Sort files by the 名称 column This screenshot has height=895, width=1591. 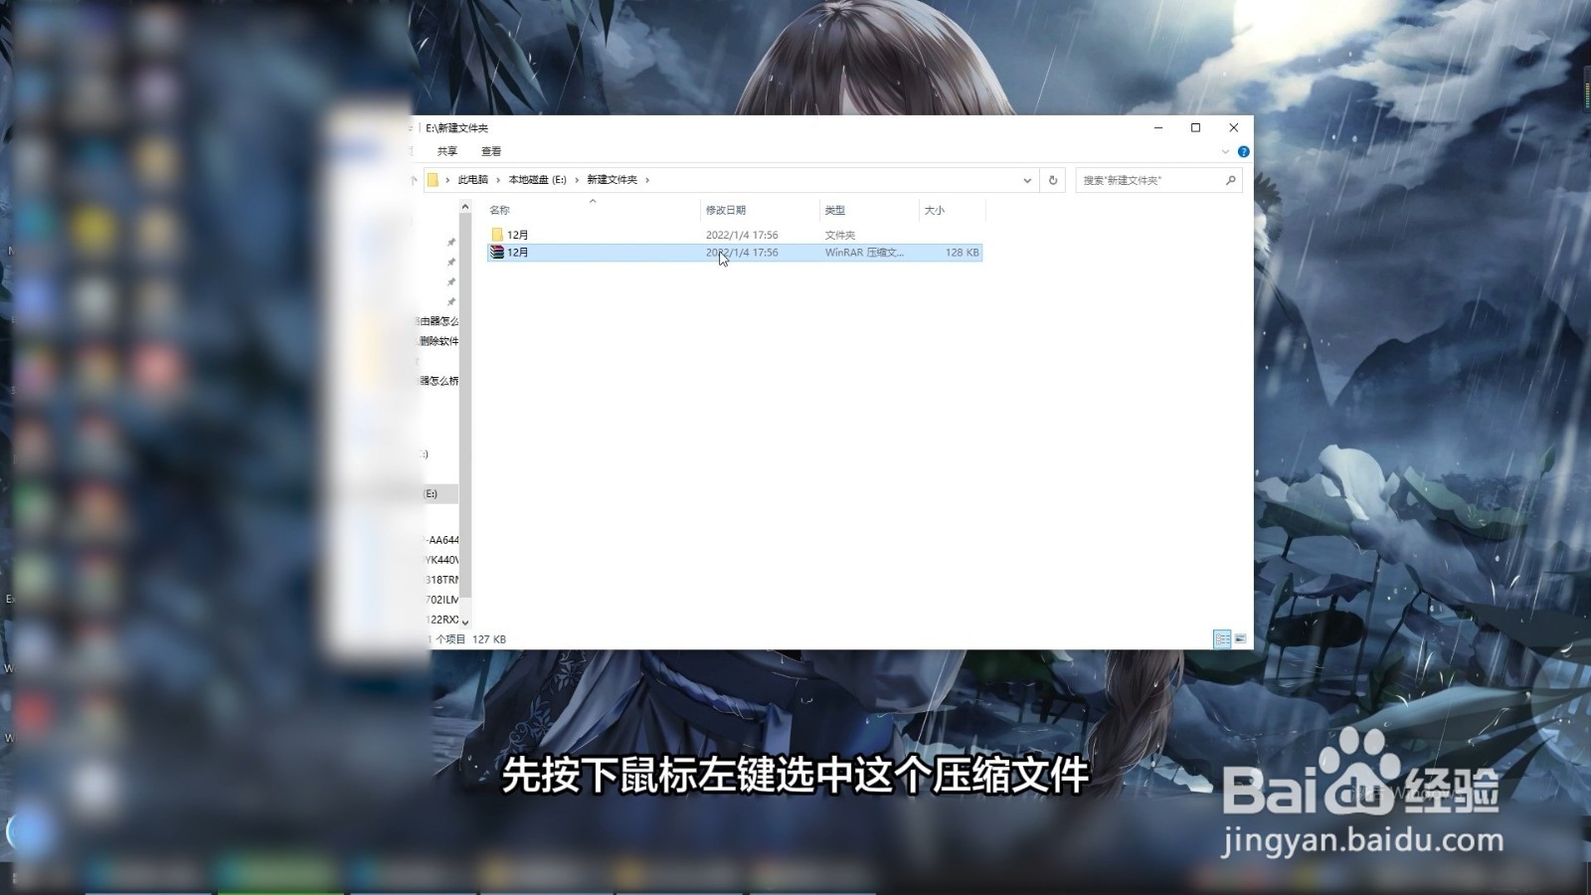click(x=499, y=210)
